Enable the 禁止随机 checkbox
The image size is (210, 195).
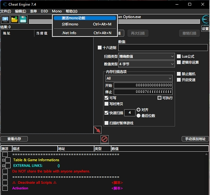(179, 74)
